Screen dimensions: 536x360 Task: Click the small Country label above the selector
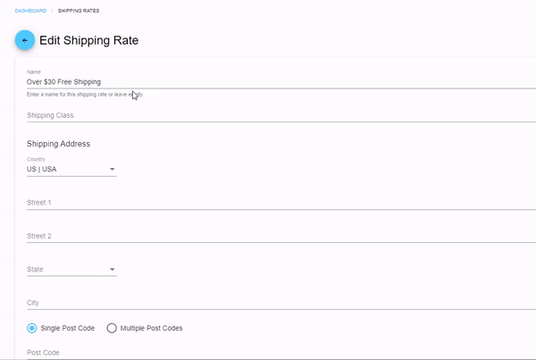36,159
